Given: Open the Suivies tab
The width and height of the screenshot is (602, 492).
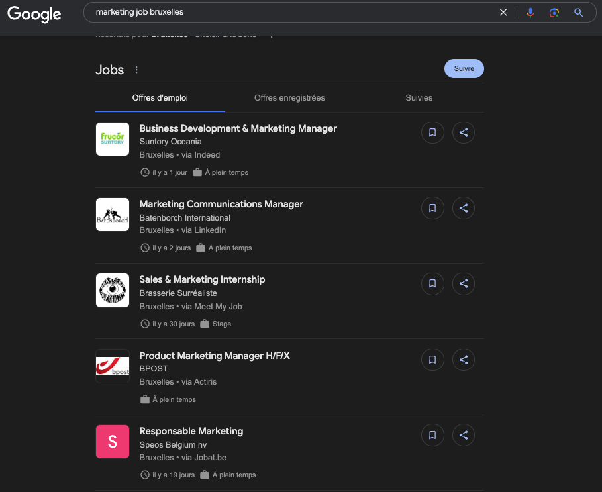Looking at the screenshot, I should (x=419, y=98).
